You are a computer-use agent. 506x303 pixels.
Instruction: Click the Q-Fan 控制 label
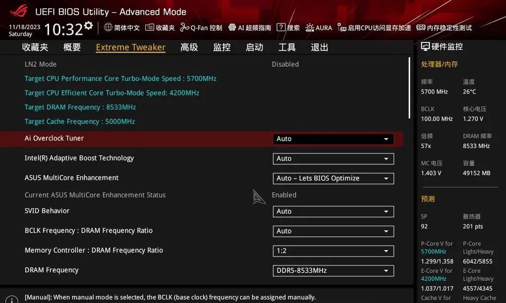(206, 28)
